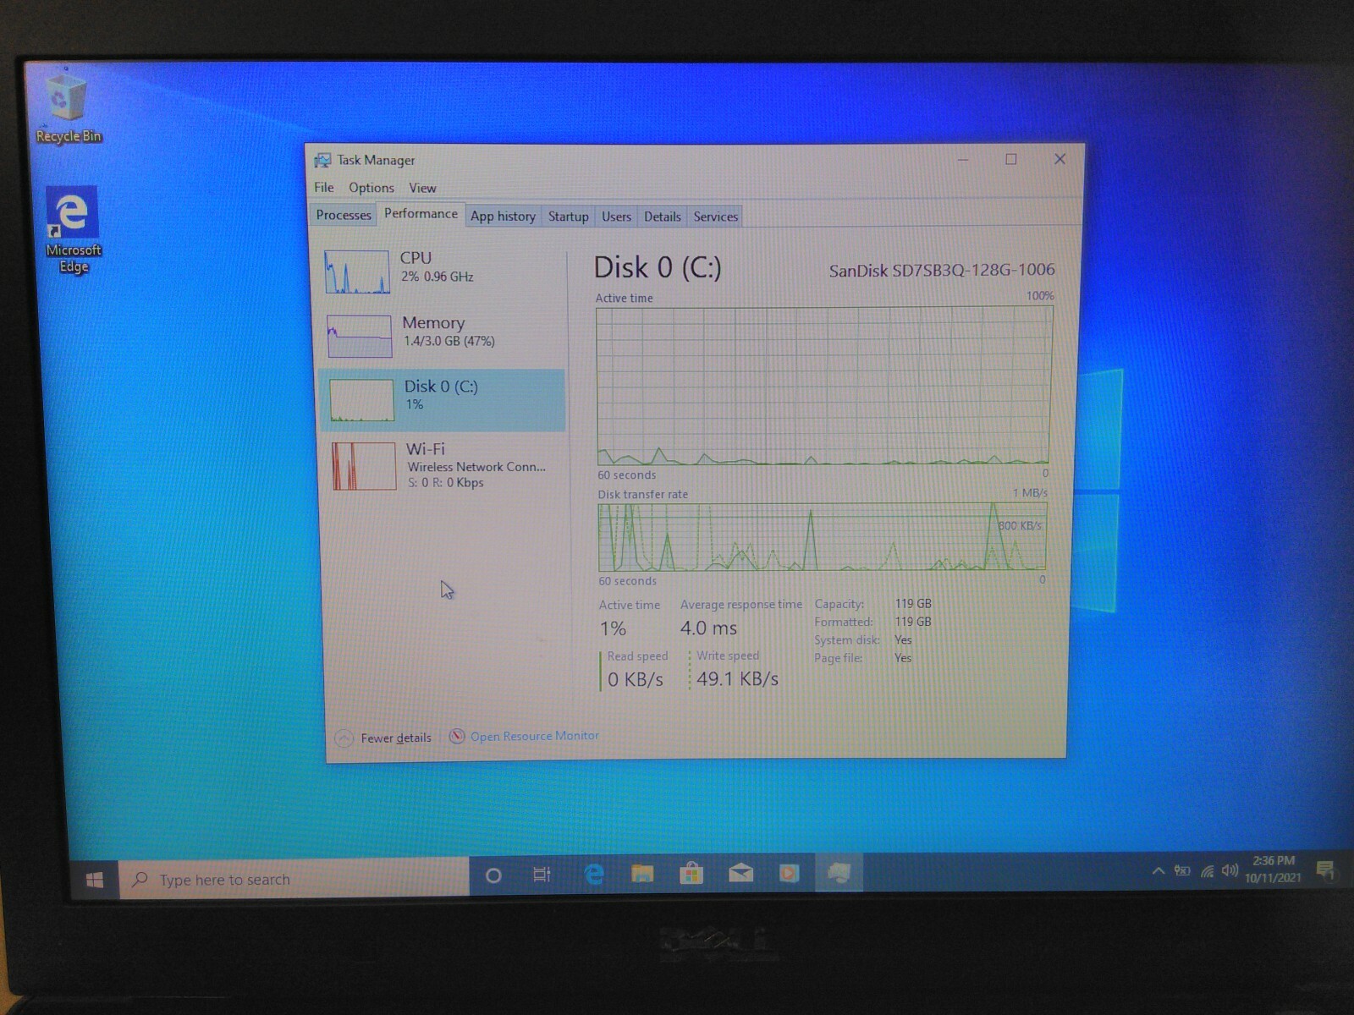Click the search box 'Type here to search'
The image size is (1354, 1015).
[294, 879]
